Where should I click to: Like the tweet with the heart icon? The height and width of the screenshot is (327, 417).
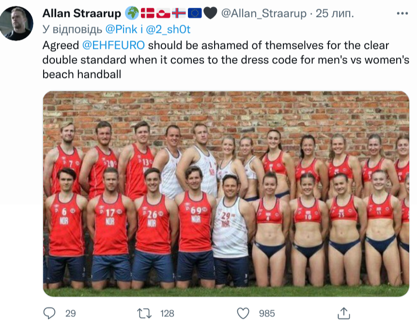[x=245, y=313]
